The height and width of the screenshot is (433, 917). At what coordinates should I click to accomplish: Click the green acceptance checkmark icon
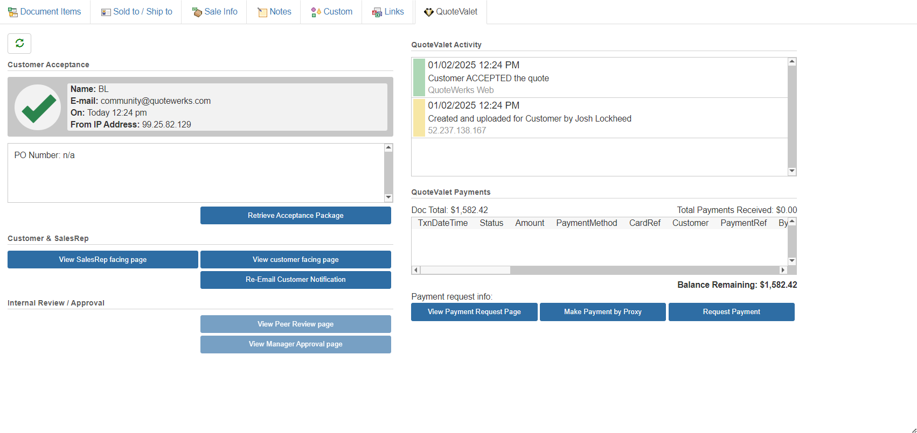click(x=38, y=107)
